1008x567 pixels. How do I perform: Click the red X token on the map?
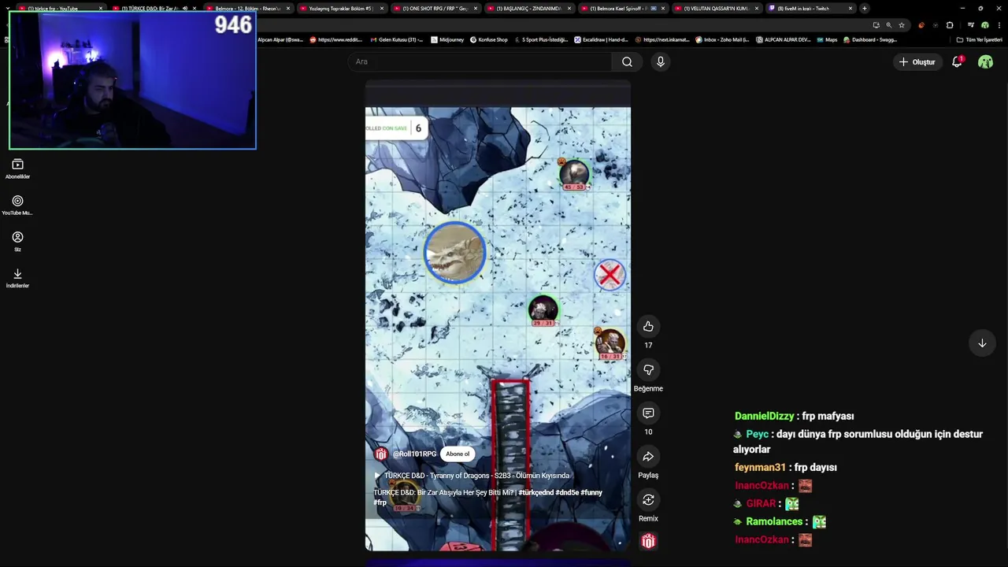610,275
